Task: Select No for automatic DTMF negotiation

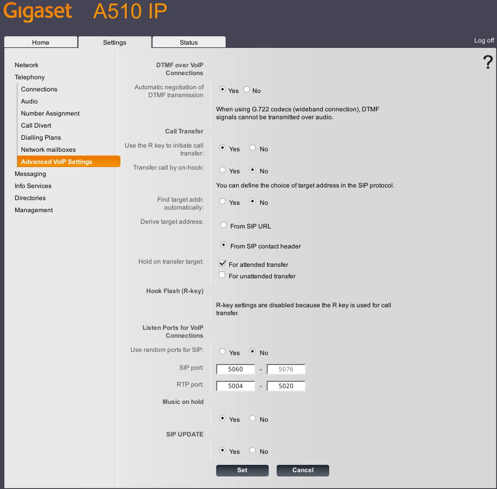Action: pyautogui.click(x=247, y=90)
